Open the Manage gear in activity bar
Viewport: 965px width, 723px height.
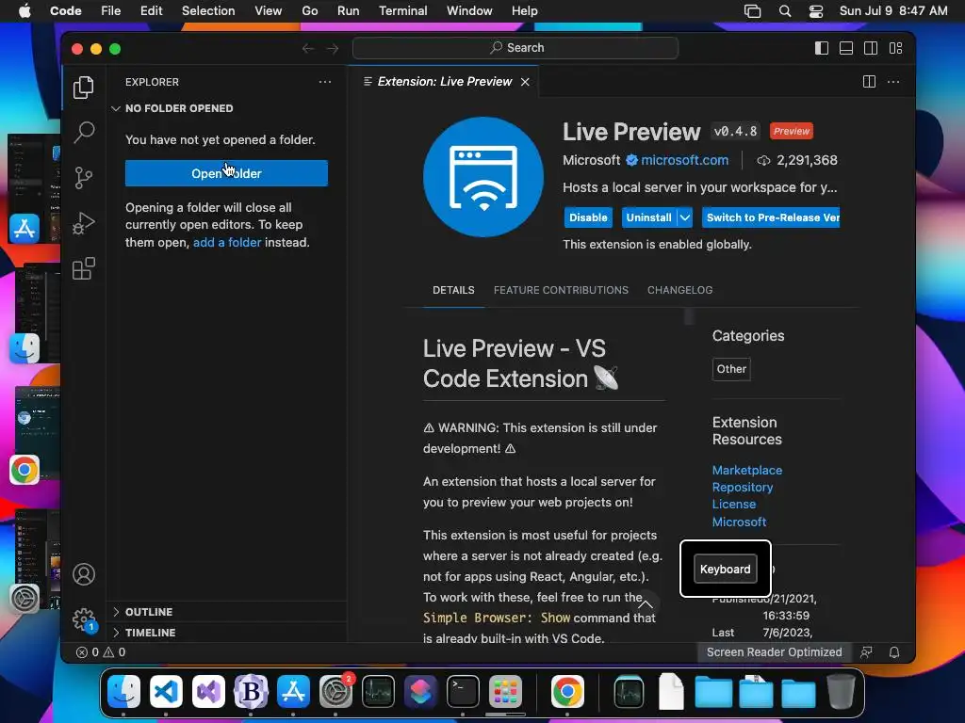click(84, 619)
